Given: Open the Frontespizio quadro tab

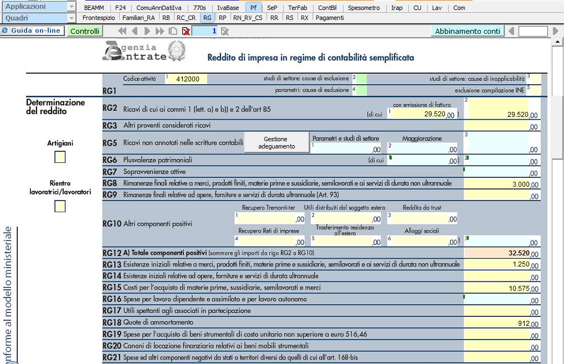Looking at the screenshot, I should point(99,18).
